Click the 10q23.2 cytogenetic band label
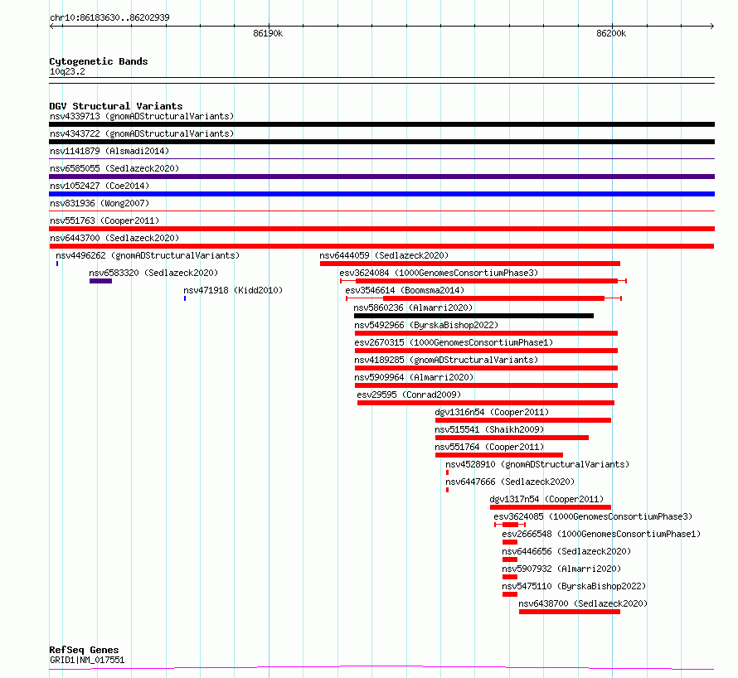 pyautogui.click(x=67, y=71)
